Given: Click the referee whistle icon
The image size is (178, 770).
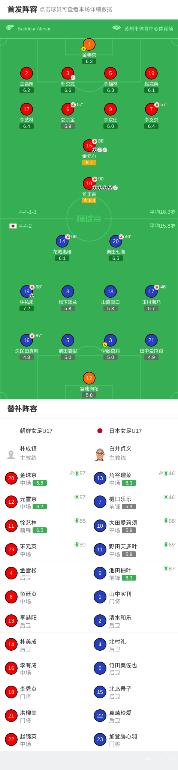Looking at the screenshot, I should (x=10, y=28).
